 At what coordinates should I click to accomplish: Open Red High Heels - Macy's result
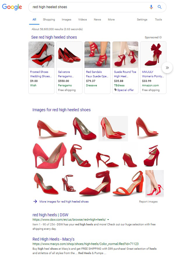coord(53,239)
